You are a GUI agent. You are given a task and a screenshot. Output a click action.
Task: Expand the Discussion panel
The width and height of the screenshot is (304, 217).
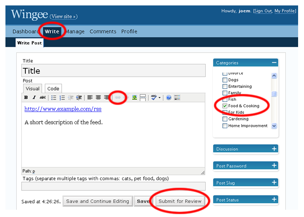(274, 149)
